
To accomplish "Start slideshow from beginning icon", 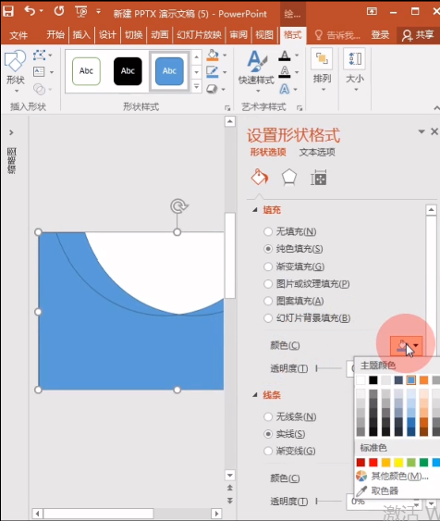I will 81,12.
